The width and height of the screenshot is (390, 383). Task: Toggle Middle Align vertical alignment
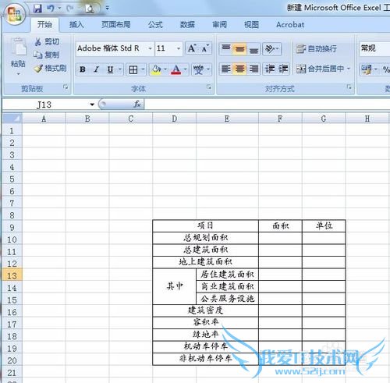point(239,48)
